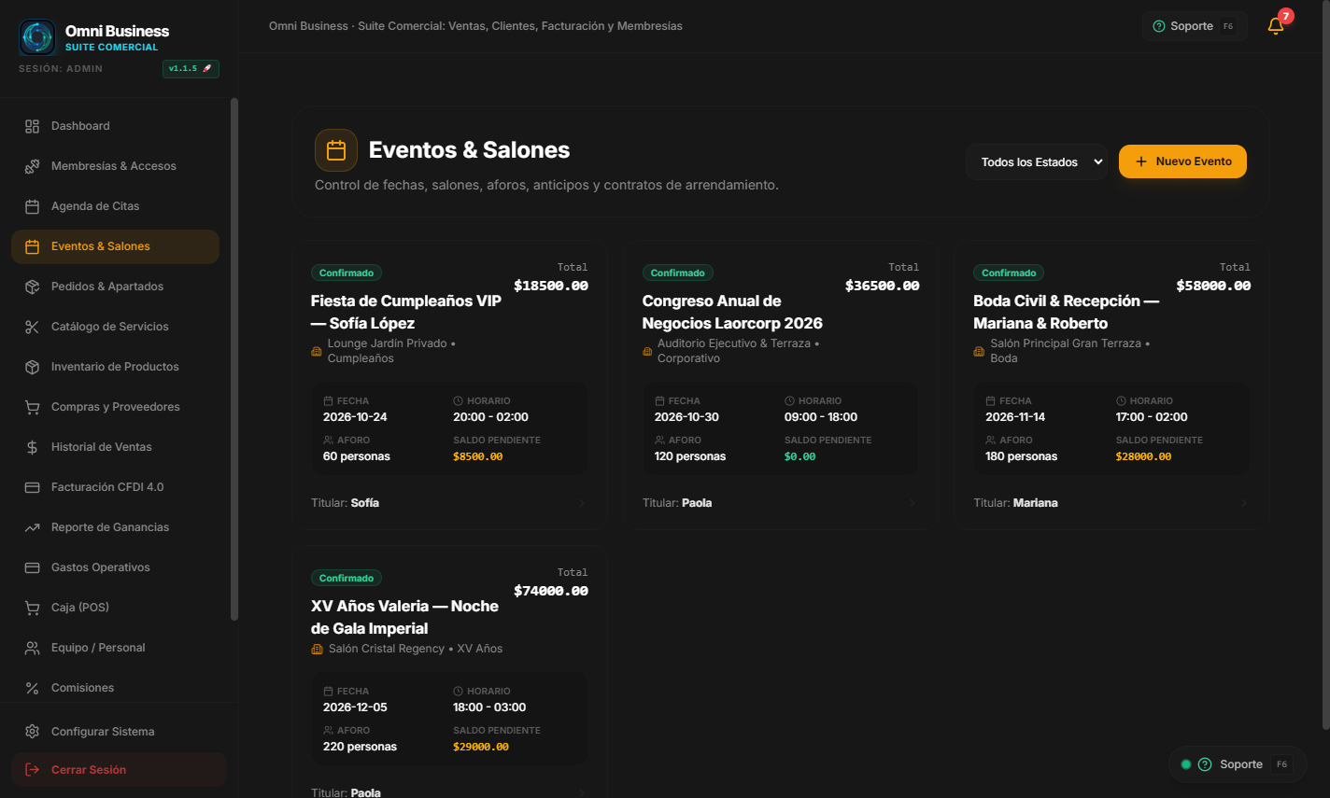Open Caja (POS) menu entry

(115, 608)
